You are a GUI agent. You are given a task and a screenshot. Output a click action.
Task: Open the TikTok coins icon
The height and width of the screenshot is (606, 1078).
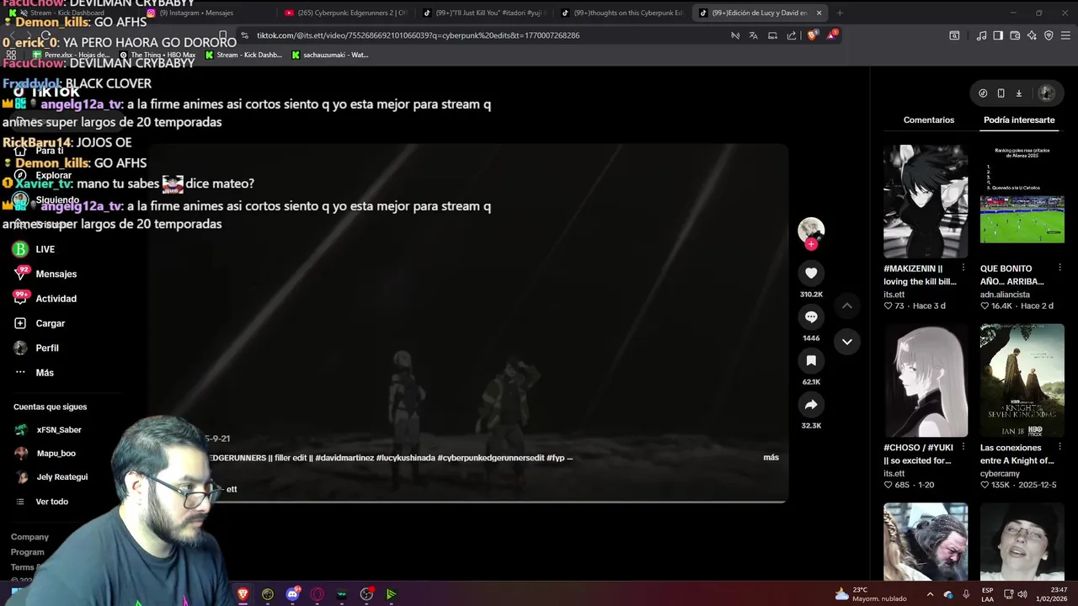click(x=983, y=93)
